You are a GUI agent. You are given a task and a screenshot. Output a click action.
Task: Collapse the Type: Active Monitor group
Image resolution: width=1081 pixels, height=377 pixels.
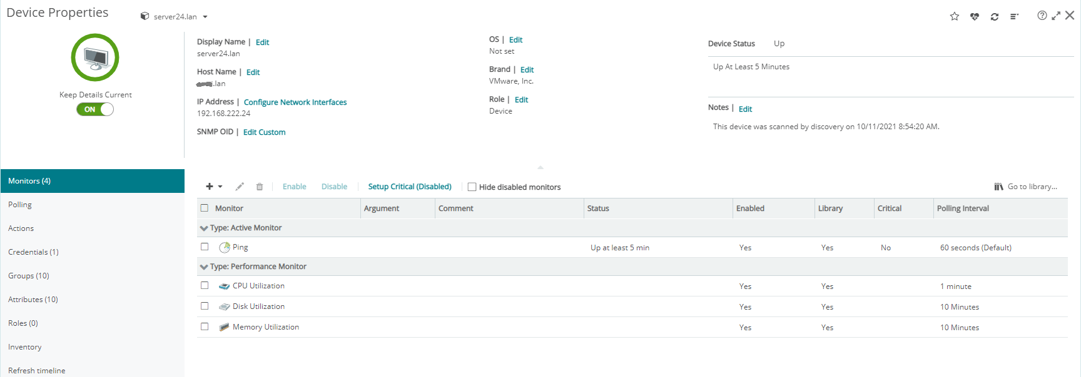[x=204, y=228]
